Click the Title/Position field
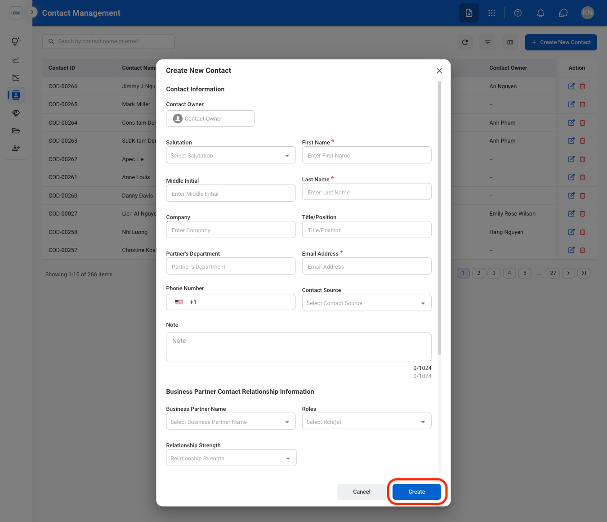The height and width of the screenshot is (522, 607). [366, 230]
